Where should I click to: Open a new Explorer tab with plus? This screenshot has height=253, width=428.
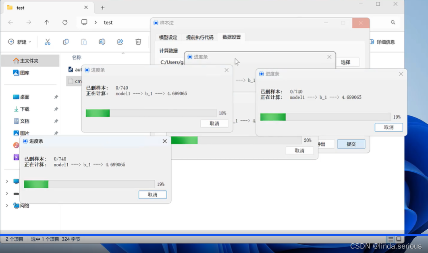(x=103, y=8)
